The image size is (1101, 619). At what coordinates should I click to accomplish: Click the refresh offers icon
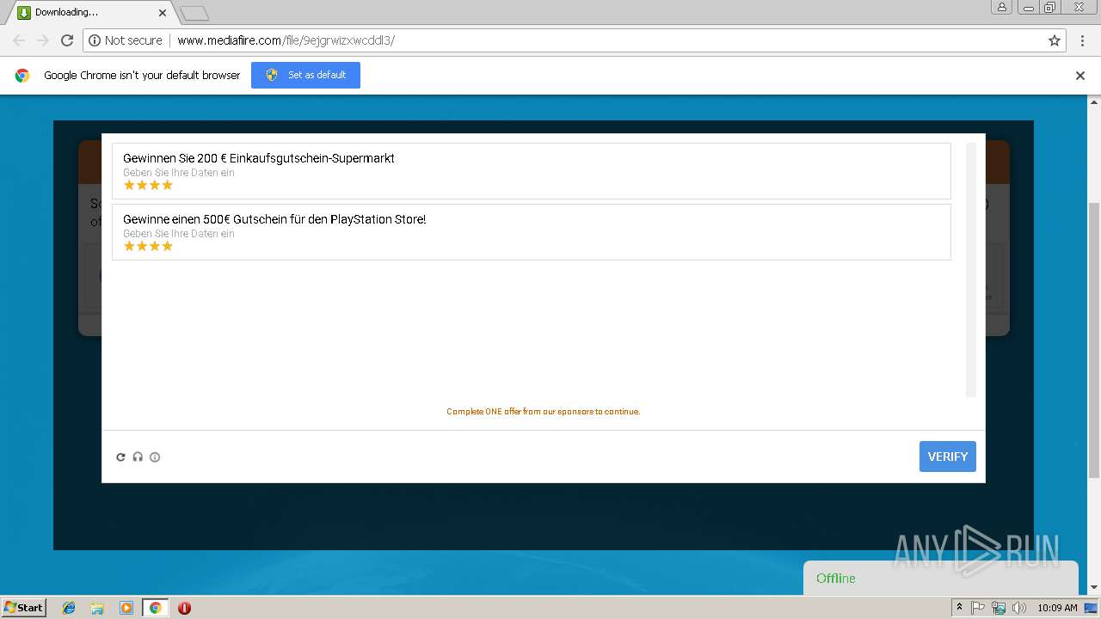point(120,457)
